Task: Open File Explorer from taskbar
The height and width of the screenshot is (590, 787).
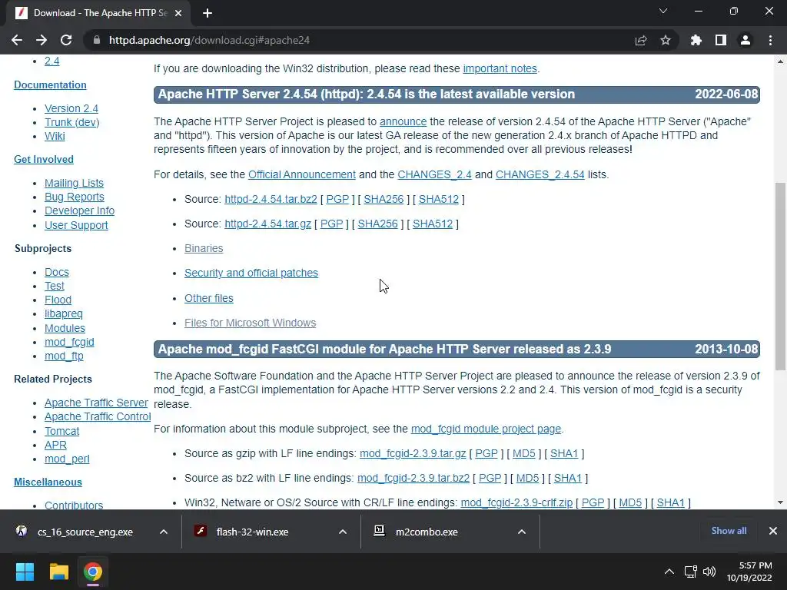Action: click(58, 572)
